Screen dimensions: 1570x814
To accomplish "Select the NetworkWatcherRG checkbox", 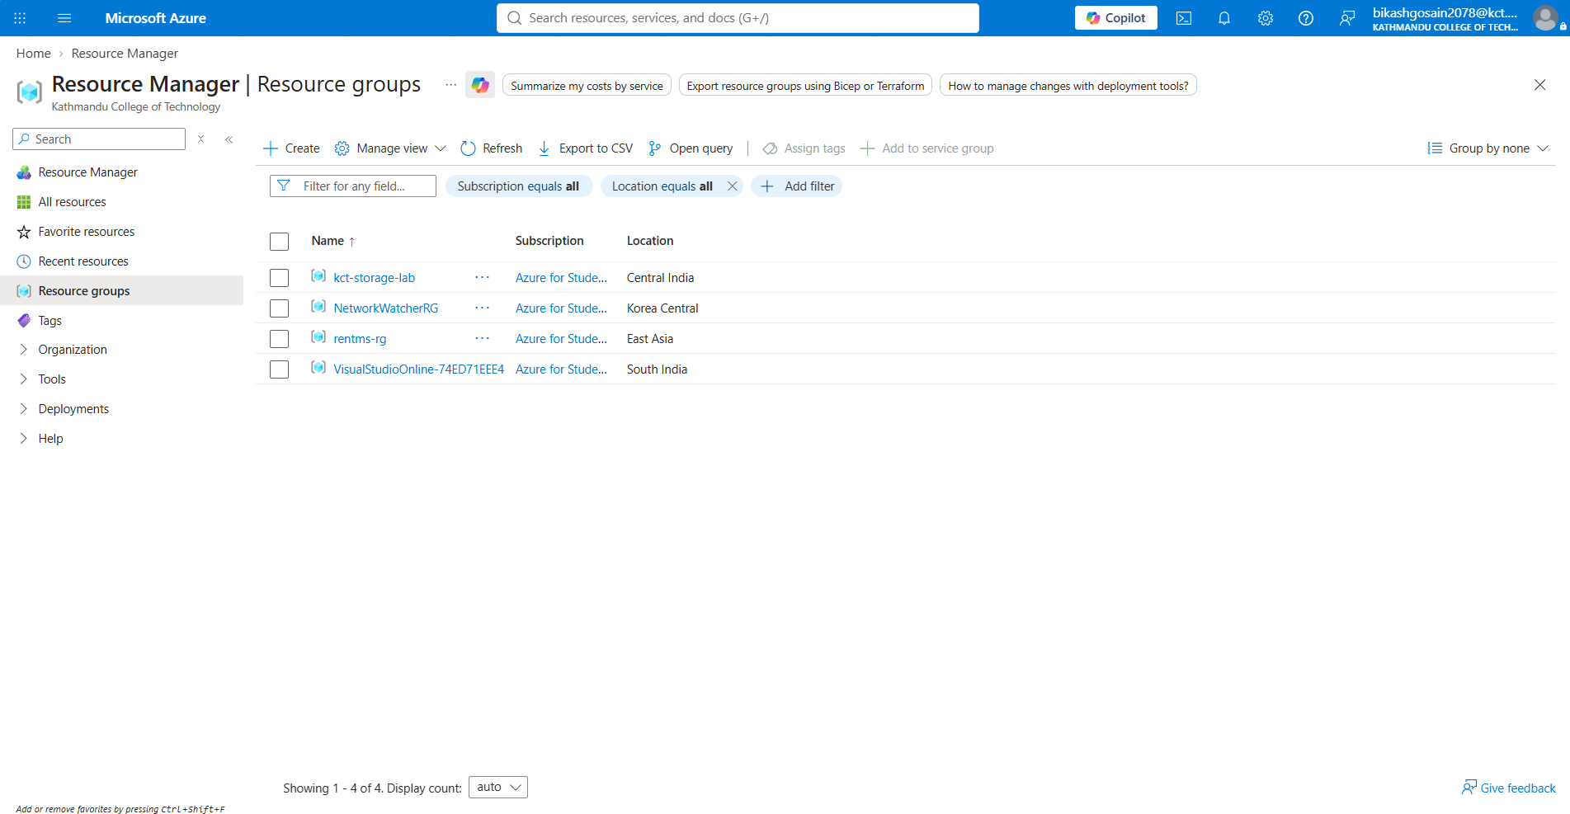I will 280,308.
